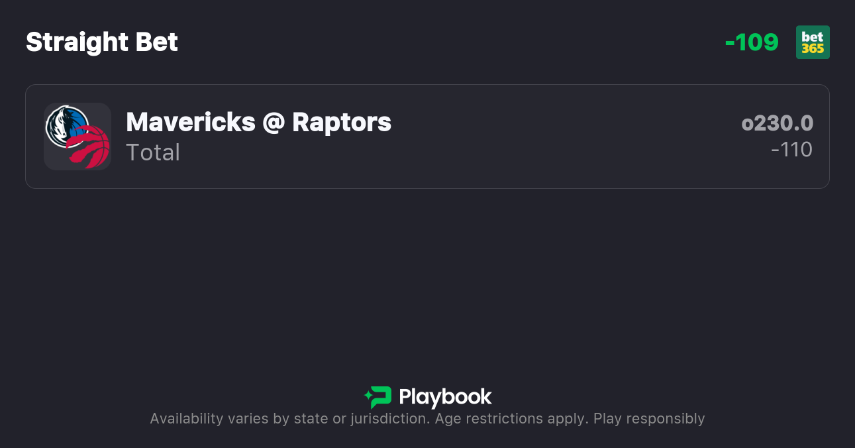Select the bet card for Mavericks @ Raptors

click(427, 137)
